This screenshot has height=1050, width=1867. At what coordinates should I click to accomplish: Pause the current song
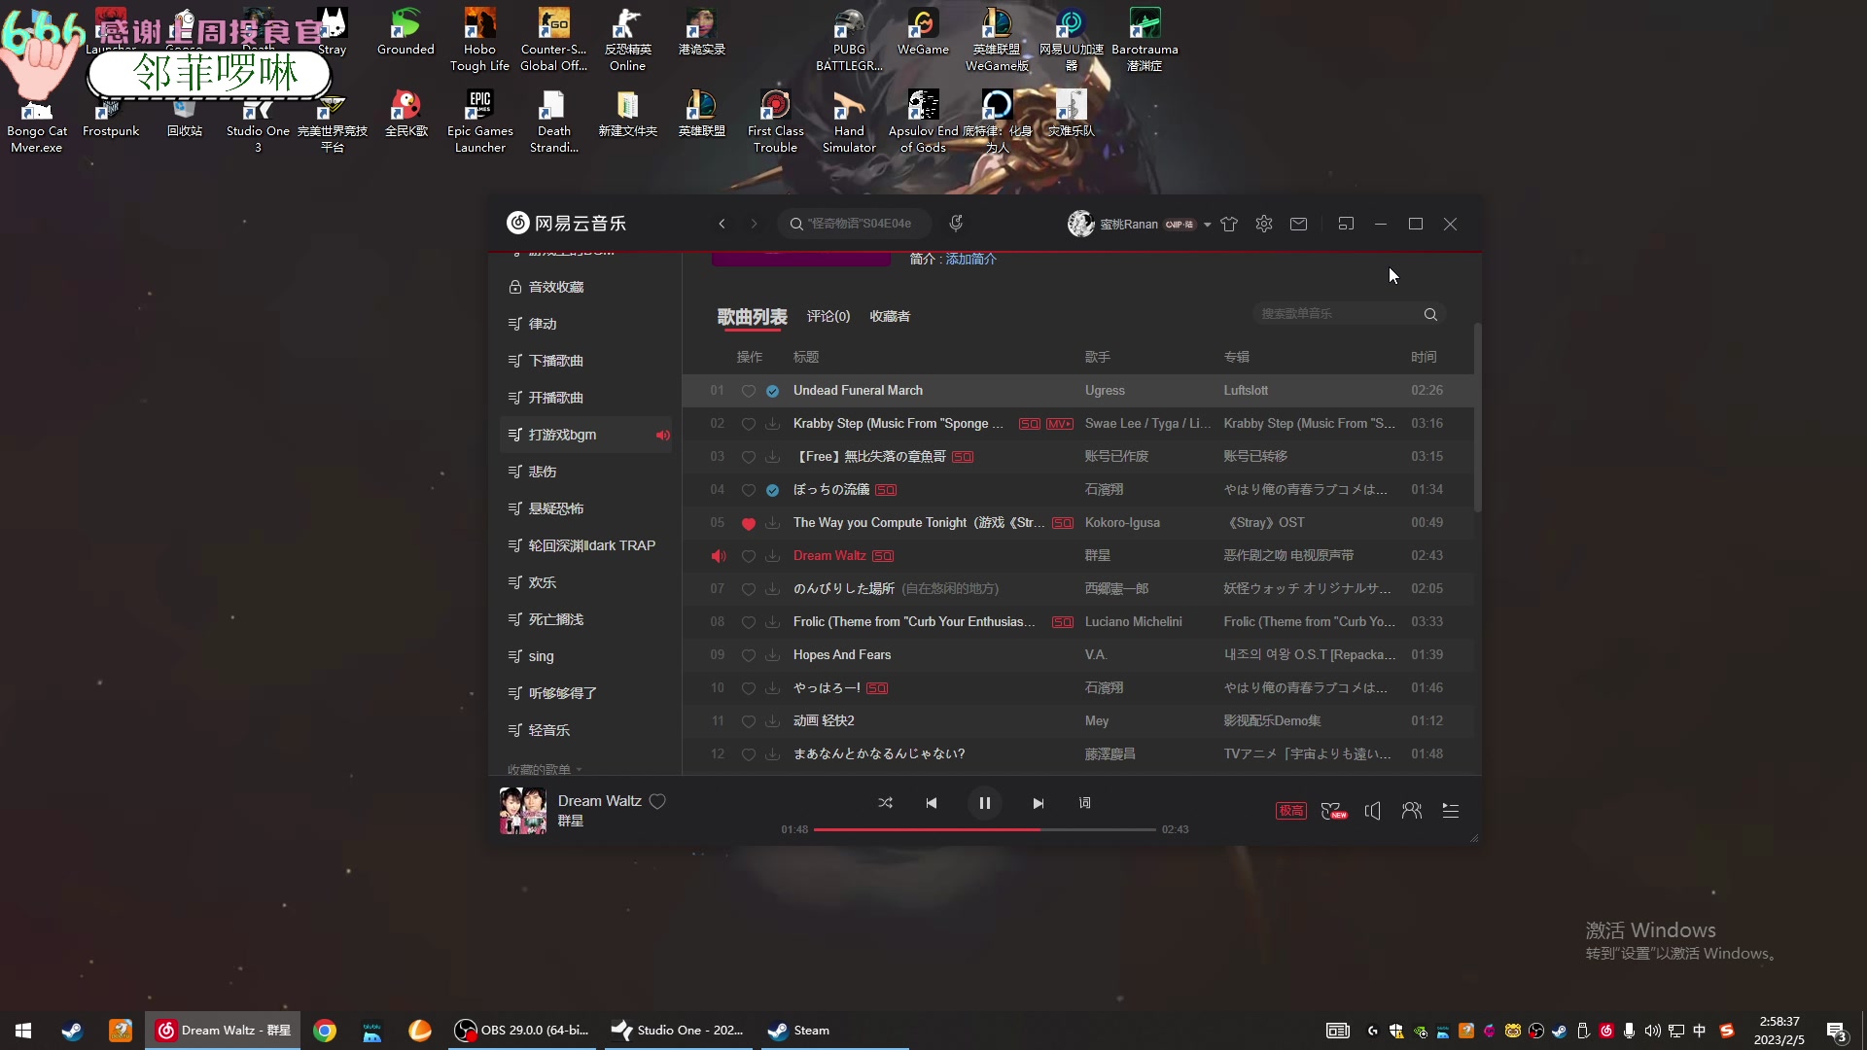coord(984,803)
